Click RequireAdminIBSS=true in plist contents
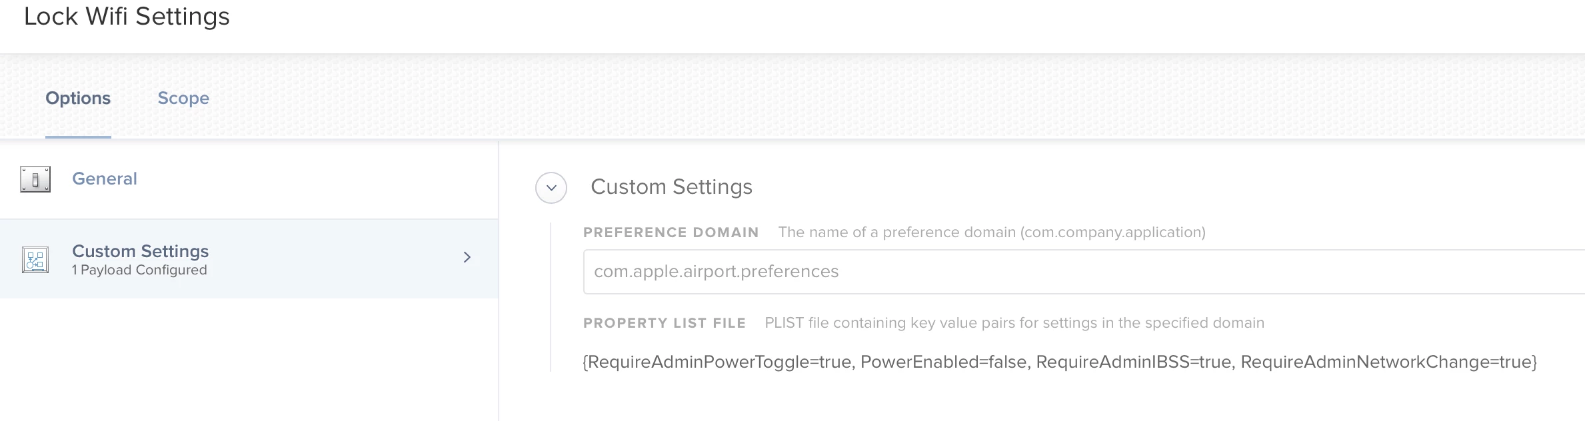The width and height of the screenshot is (1585, 421). 1134,362
